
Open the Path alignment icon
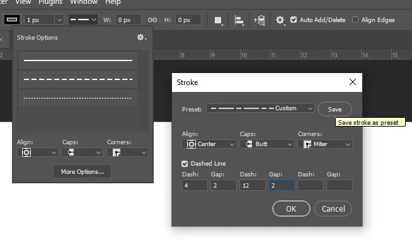tap(239, 20)
